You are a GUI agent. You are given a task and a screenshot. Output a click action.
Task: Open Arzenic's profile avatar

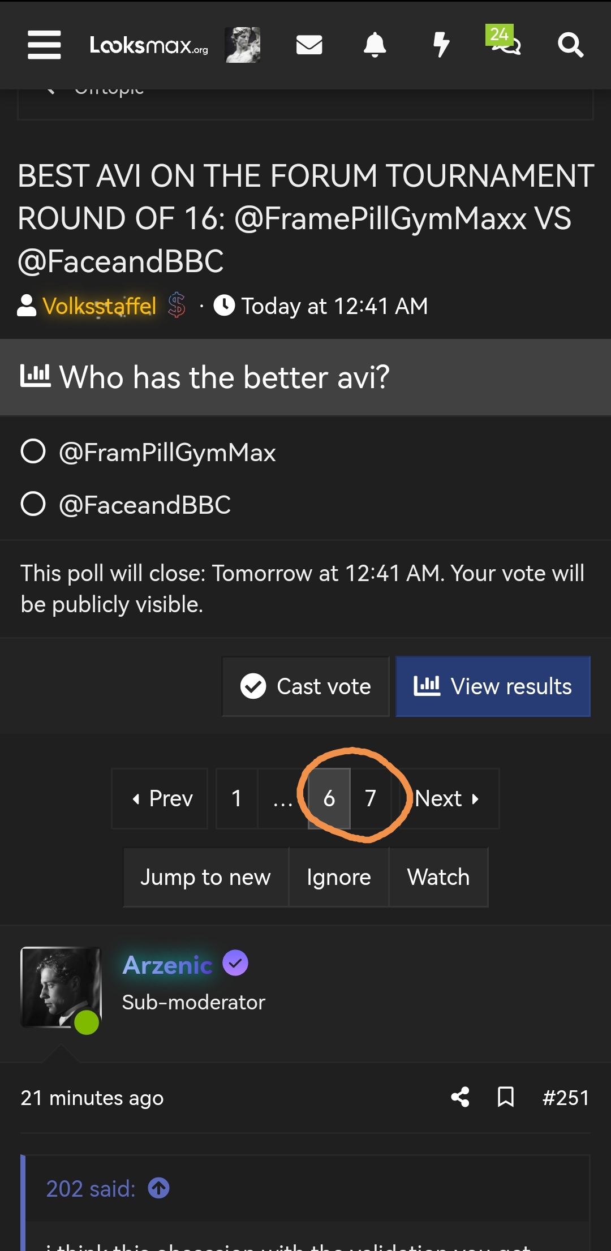pyautogui.click(x=60, y=987)
